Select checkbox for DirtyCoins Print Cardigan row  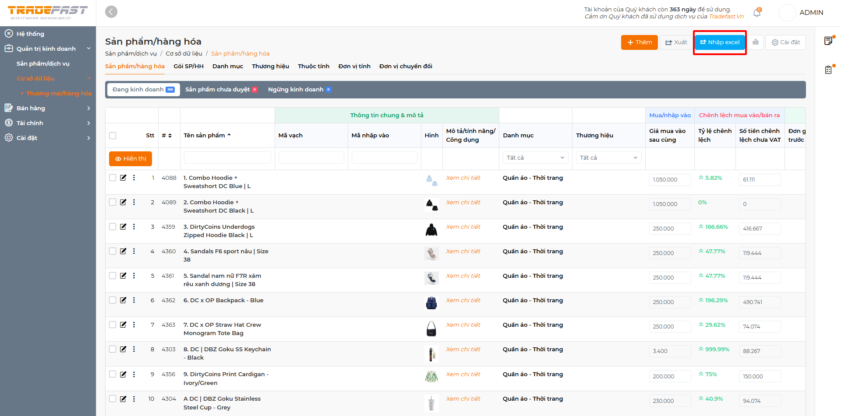pyautogui.click(x=113, y=374)
